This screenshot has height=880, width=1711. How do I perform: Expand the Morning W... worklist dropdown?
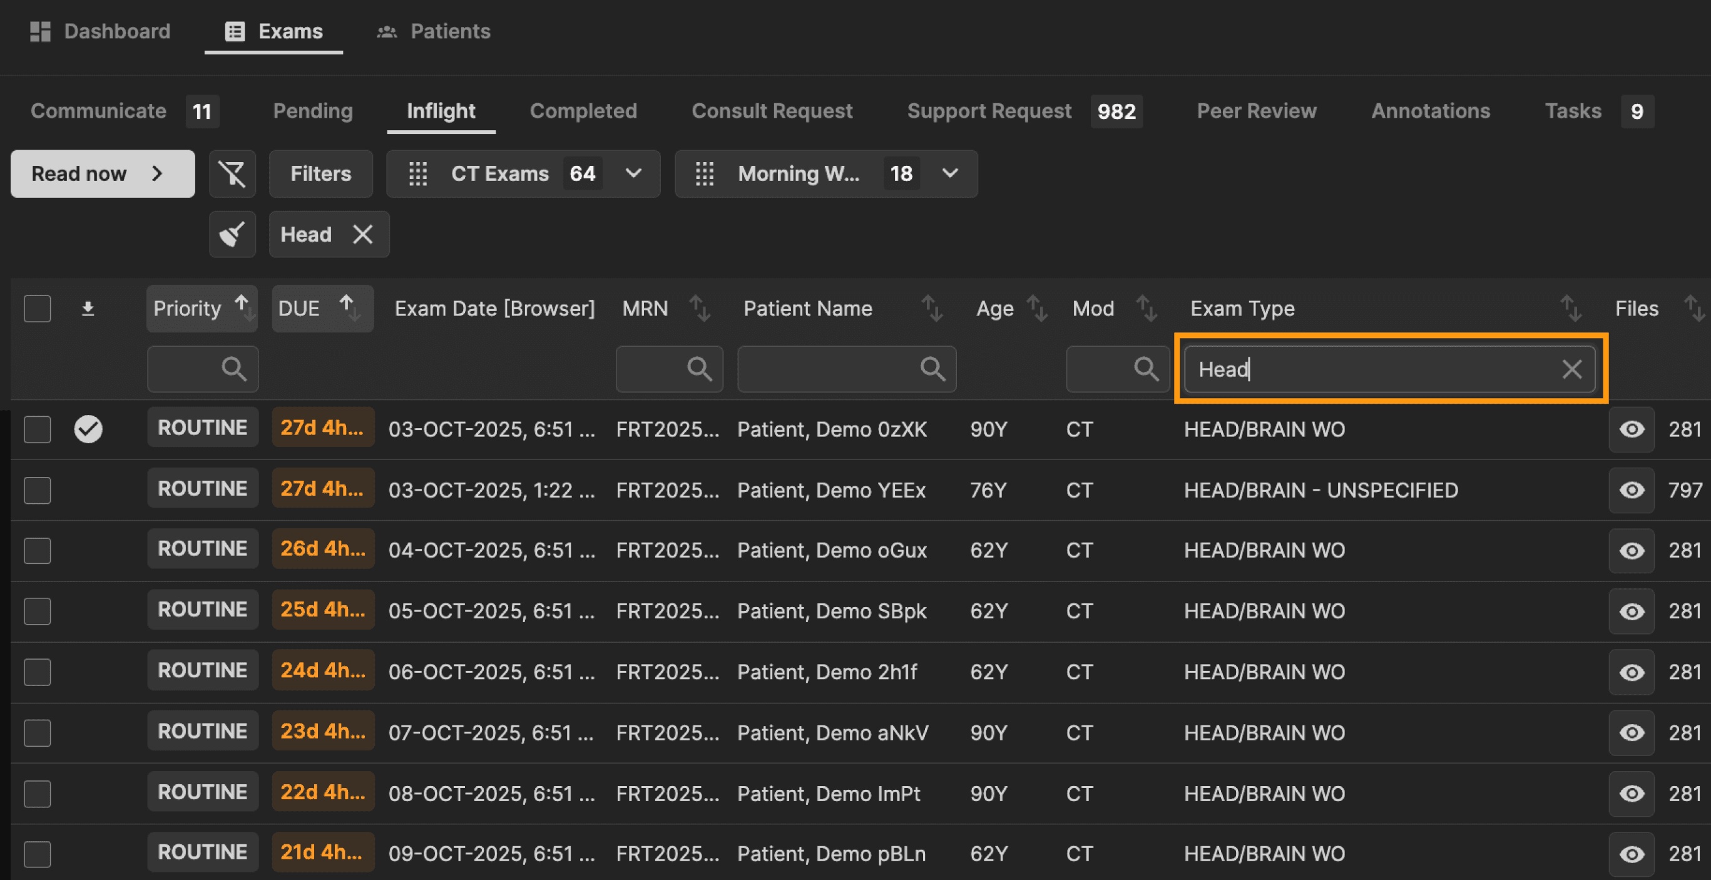[950, 174]
